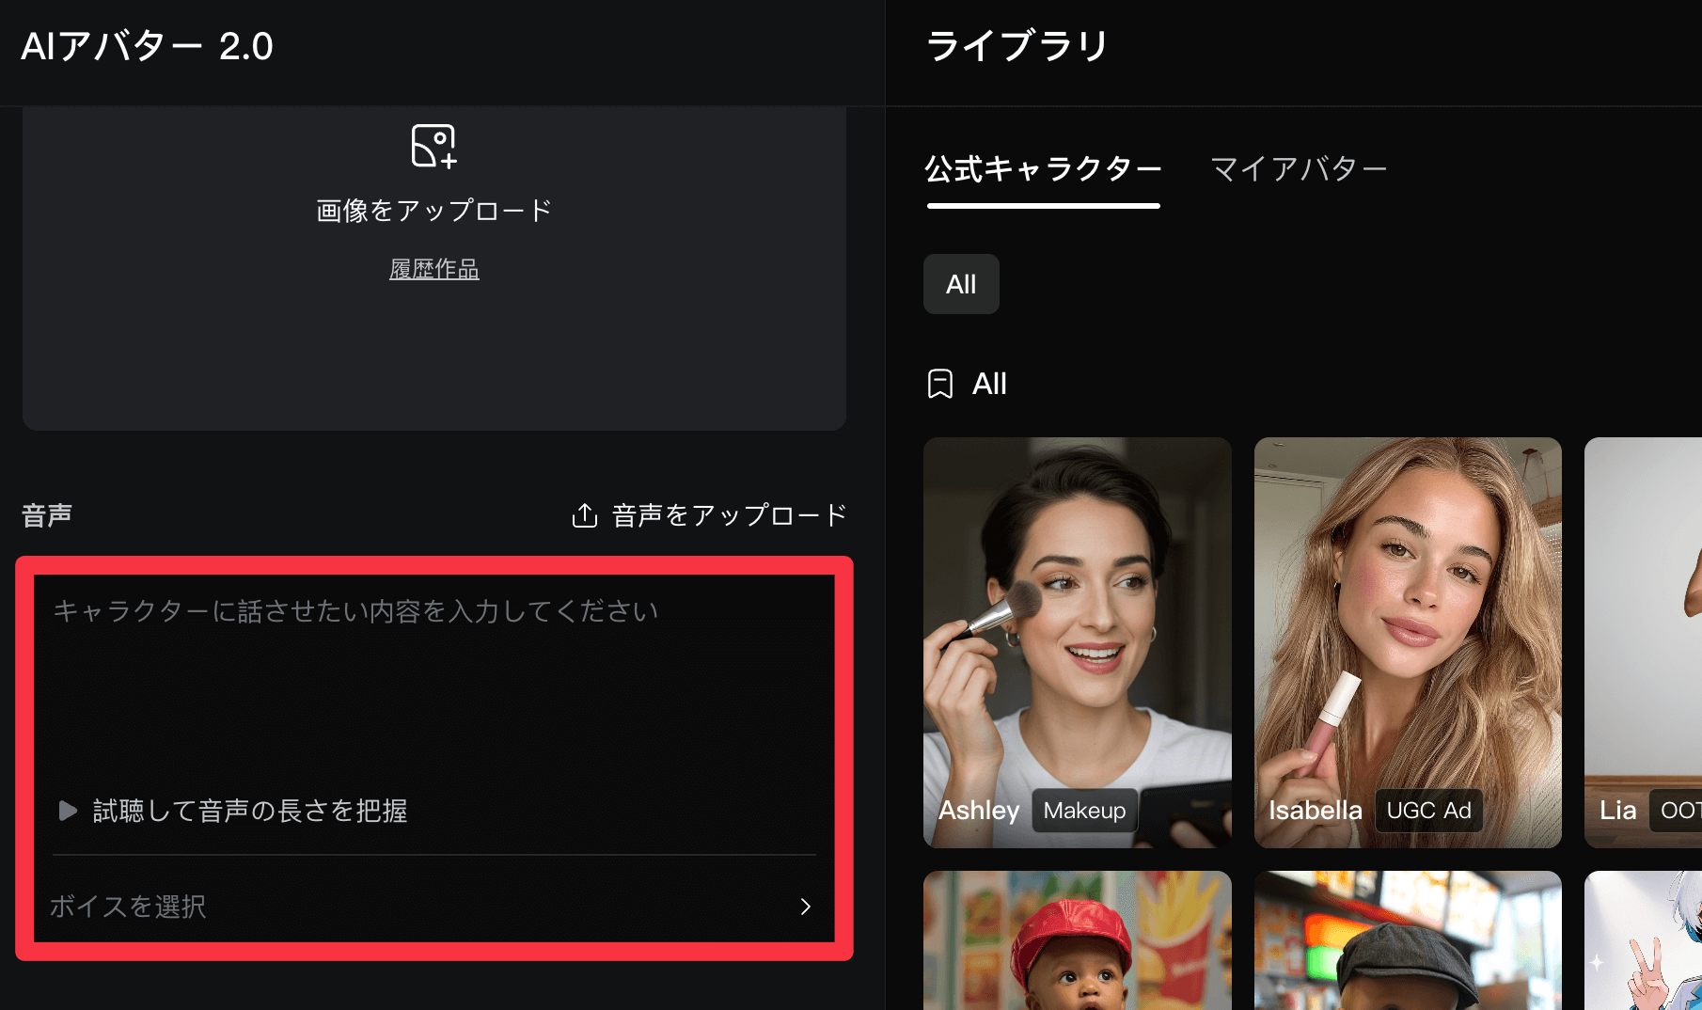This screenshot has height=1010, width=1702.
Task: Switch to the マイアバター tab
Action: click(1299, 168)
